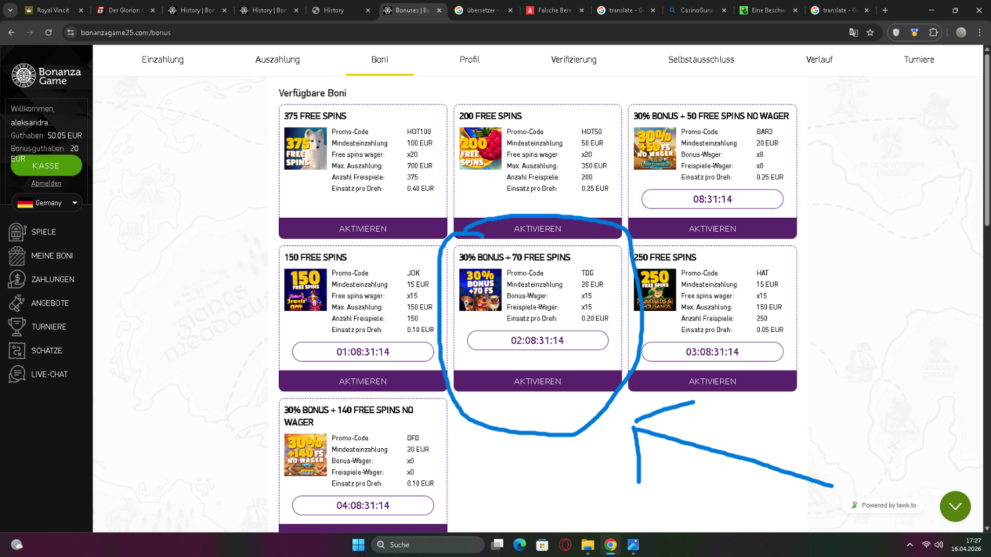Screen dimensions: 991x557
Task: Click the translate page icon in address bar
Action: click(x=854, y=32)
